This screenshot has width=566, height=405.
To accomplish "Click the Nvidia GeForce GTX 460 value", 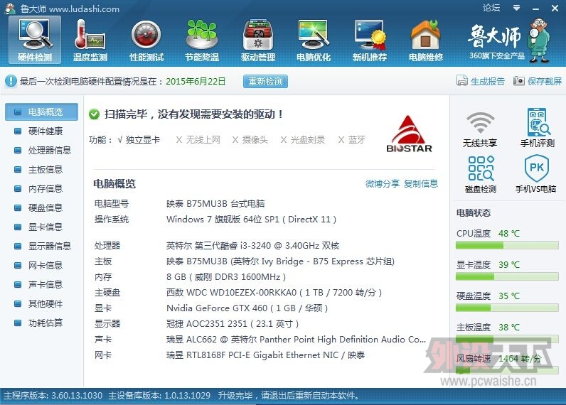I will (247, 308).
